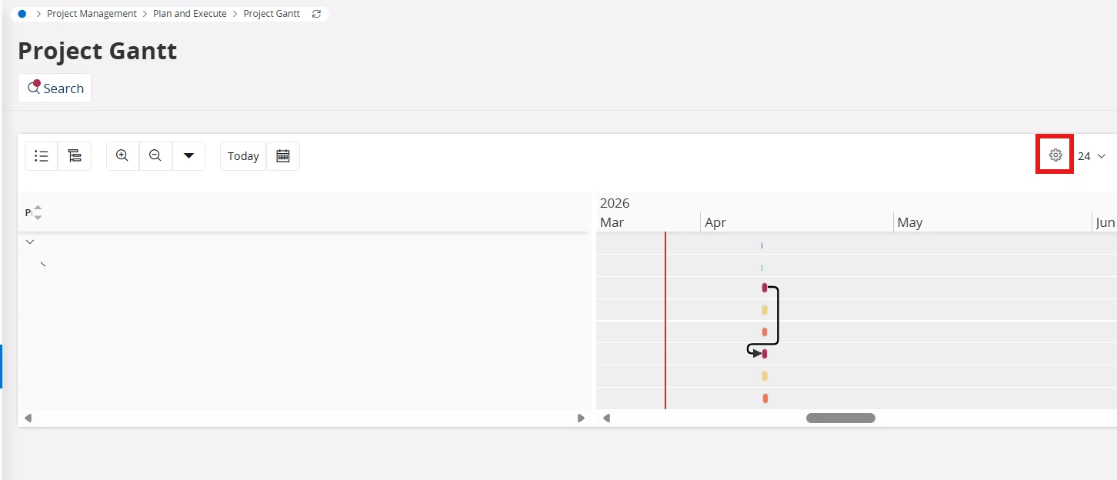Collapse the first project row chevron
The width and height of the screenshot is (1117, 480).
tap(30, 242)
